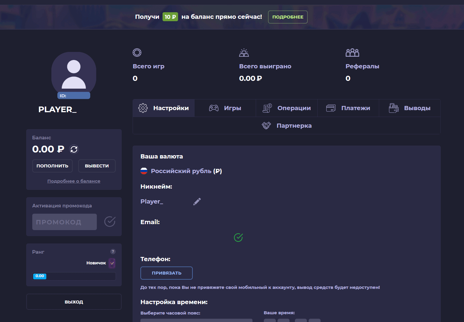Go to the Платежи tab
Viewport: 464px width, 322px height.
pyautogui.click(x=348, y=108)
